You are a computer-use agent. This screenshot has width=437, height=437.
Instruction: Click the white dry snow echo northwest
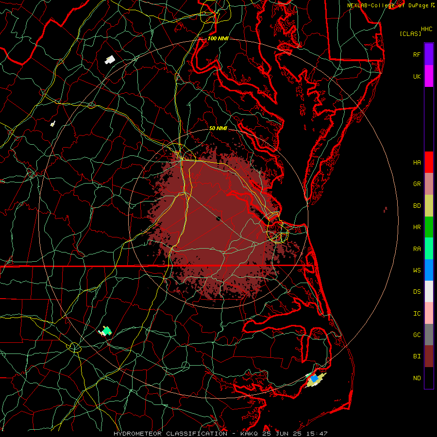[x=110, y=60]
